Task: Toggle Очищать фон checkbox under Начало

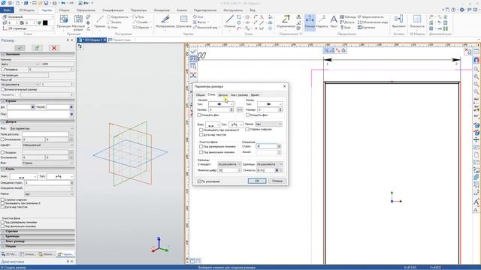Action: tap(198, 115)
